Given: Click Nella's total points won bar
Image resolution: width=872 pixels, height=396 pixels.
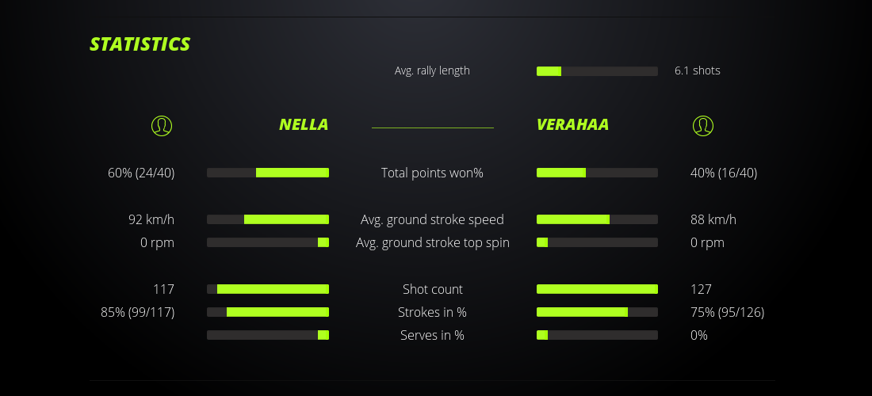Looking at the screenshot, I should [x=268, y=173].
